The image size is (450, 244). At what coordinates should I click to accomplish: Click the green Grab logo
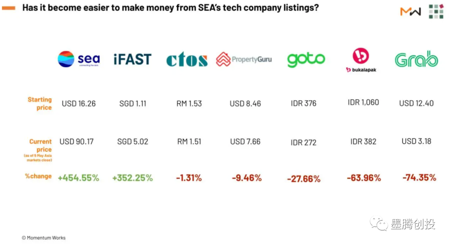pyautogui.click(x=416, y=60)
